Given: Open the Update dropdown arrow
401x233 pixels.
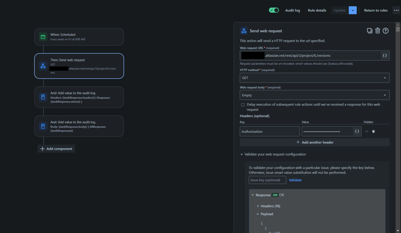Looking at the screenshot, I should (x=353, y=10).
